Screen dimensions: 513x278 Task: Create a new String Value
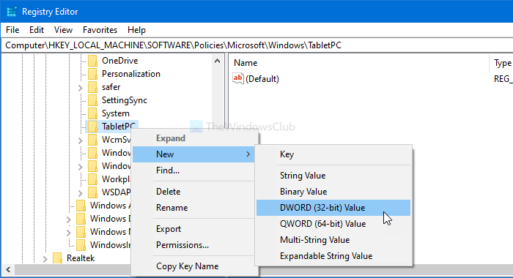(x=333, y=176)
